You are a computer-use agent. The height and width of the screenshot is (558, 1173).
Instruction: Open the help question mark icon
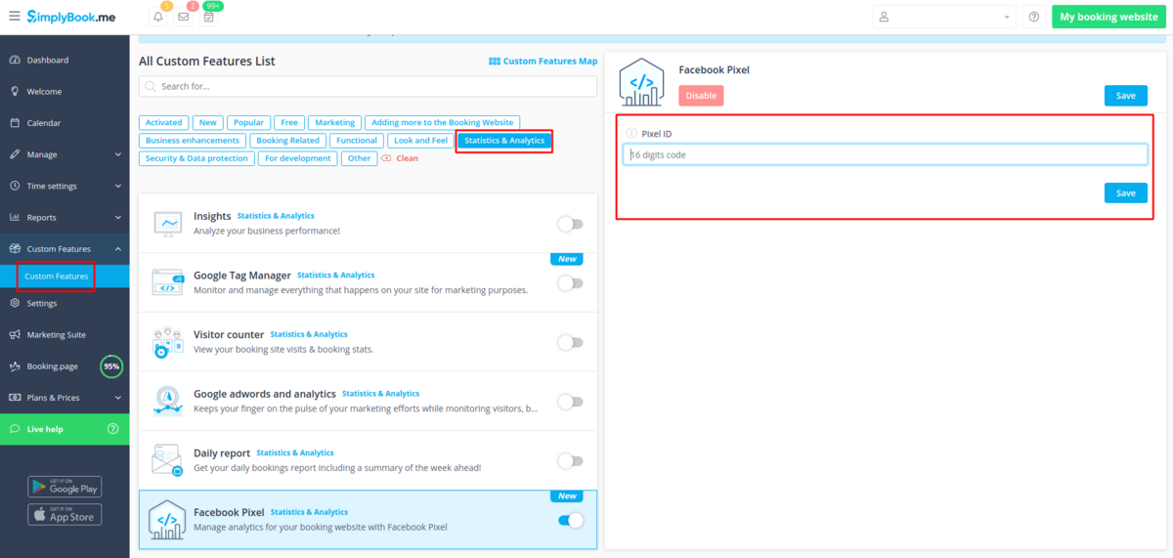coord(1034,17)
